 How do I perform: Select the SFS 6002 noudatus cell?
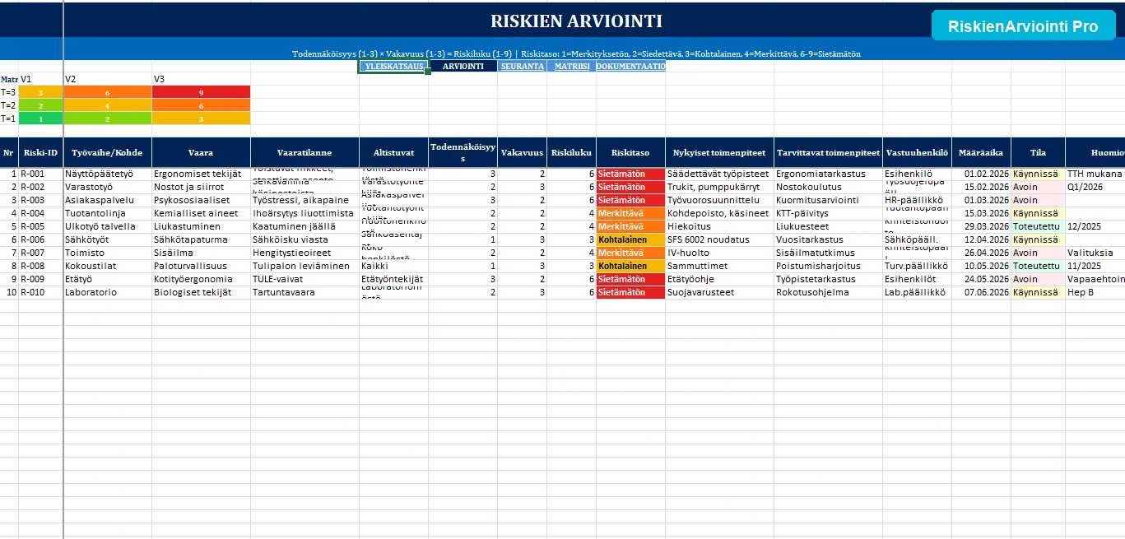click(719, 239)
